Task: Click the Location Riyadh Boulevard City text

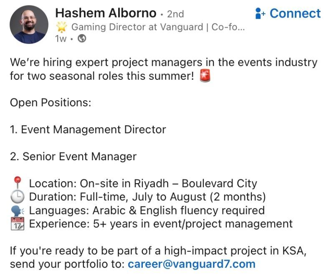Action: (143, 184)
